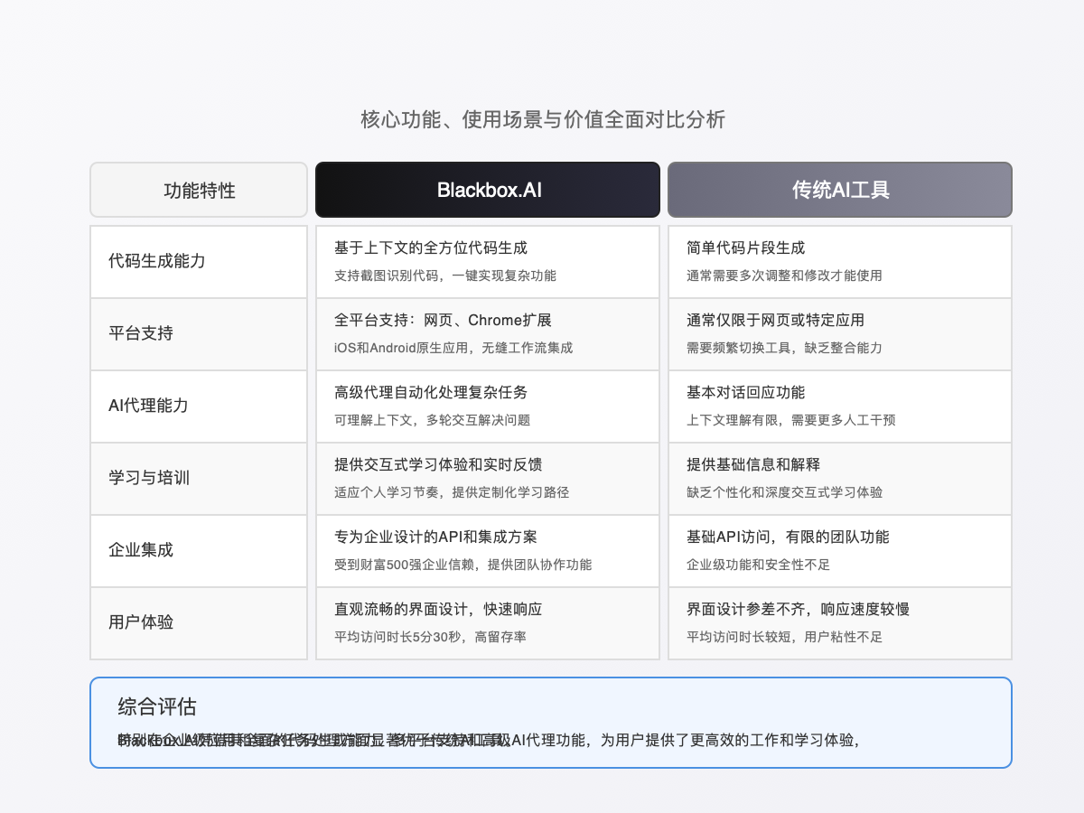
Task: Click 可理解上下文，多轮交互解决问题 text
Action: coord(432,420)
